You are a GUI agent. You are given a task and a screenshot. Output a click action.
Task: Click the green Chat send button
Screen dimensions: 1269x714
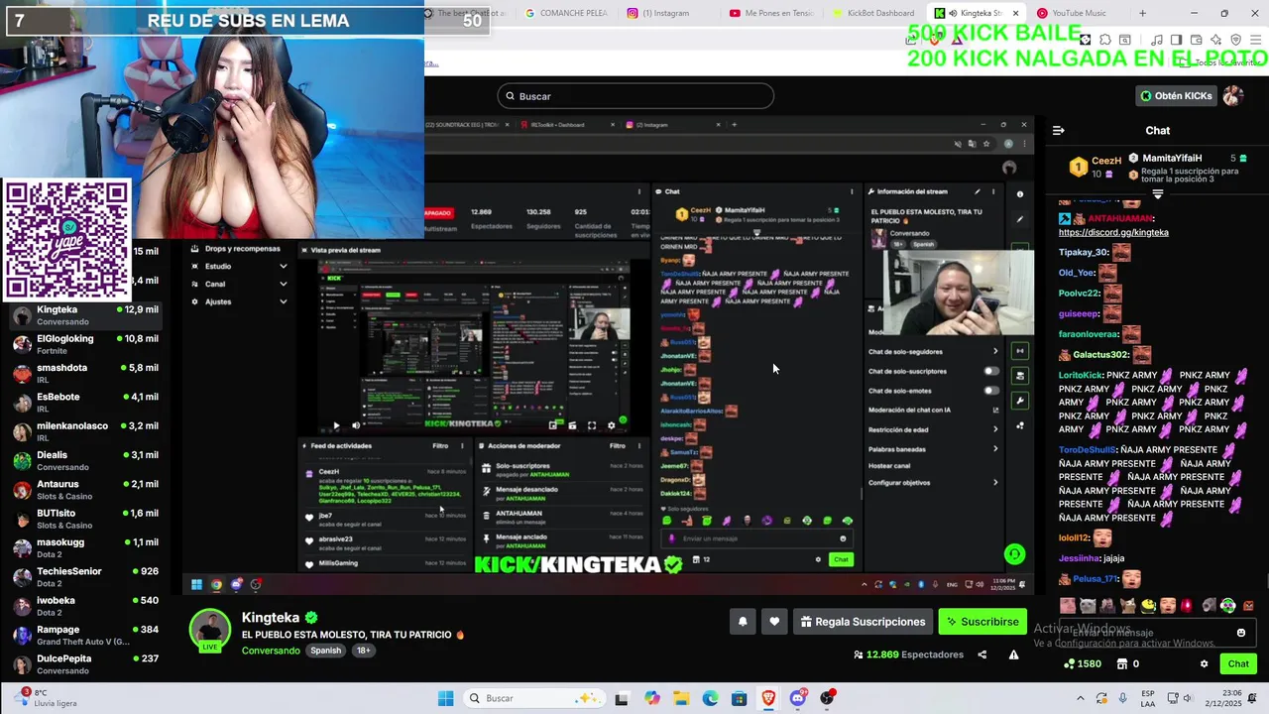pos(1238,664)
